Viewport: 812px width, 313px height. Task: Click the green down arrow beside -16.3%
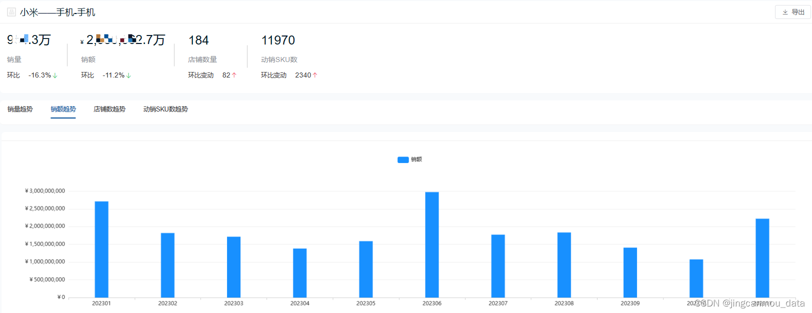click(x=55, y=75)
